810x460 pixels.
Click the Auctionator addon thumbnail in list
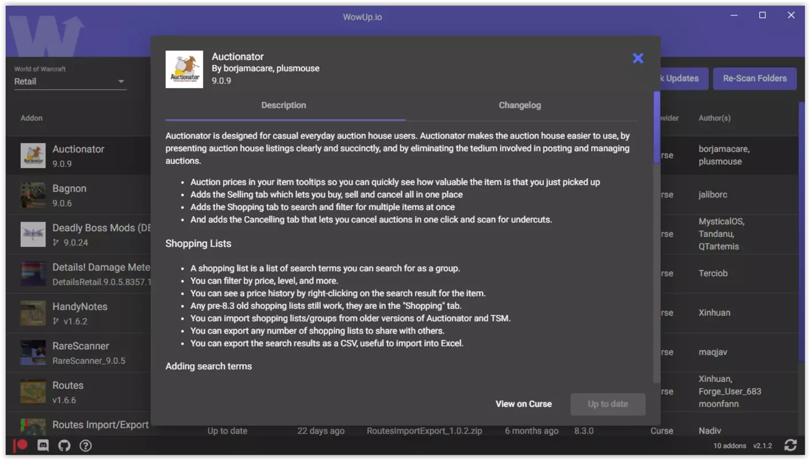tap(33, 155)
